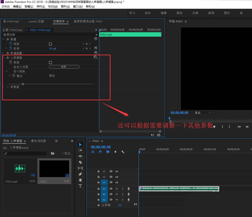252x217 pixels.
Task: Click play audio only icon in effect controls
Action: tap(153, 135)
